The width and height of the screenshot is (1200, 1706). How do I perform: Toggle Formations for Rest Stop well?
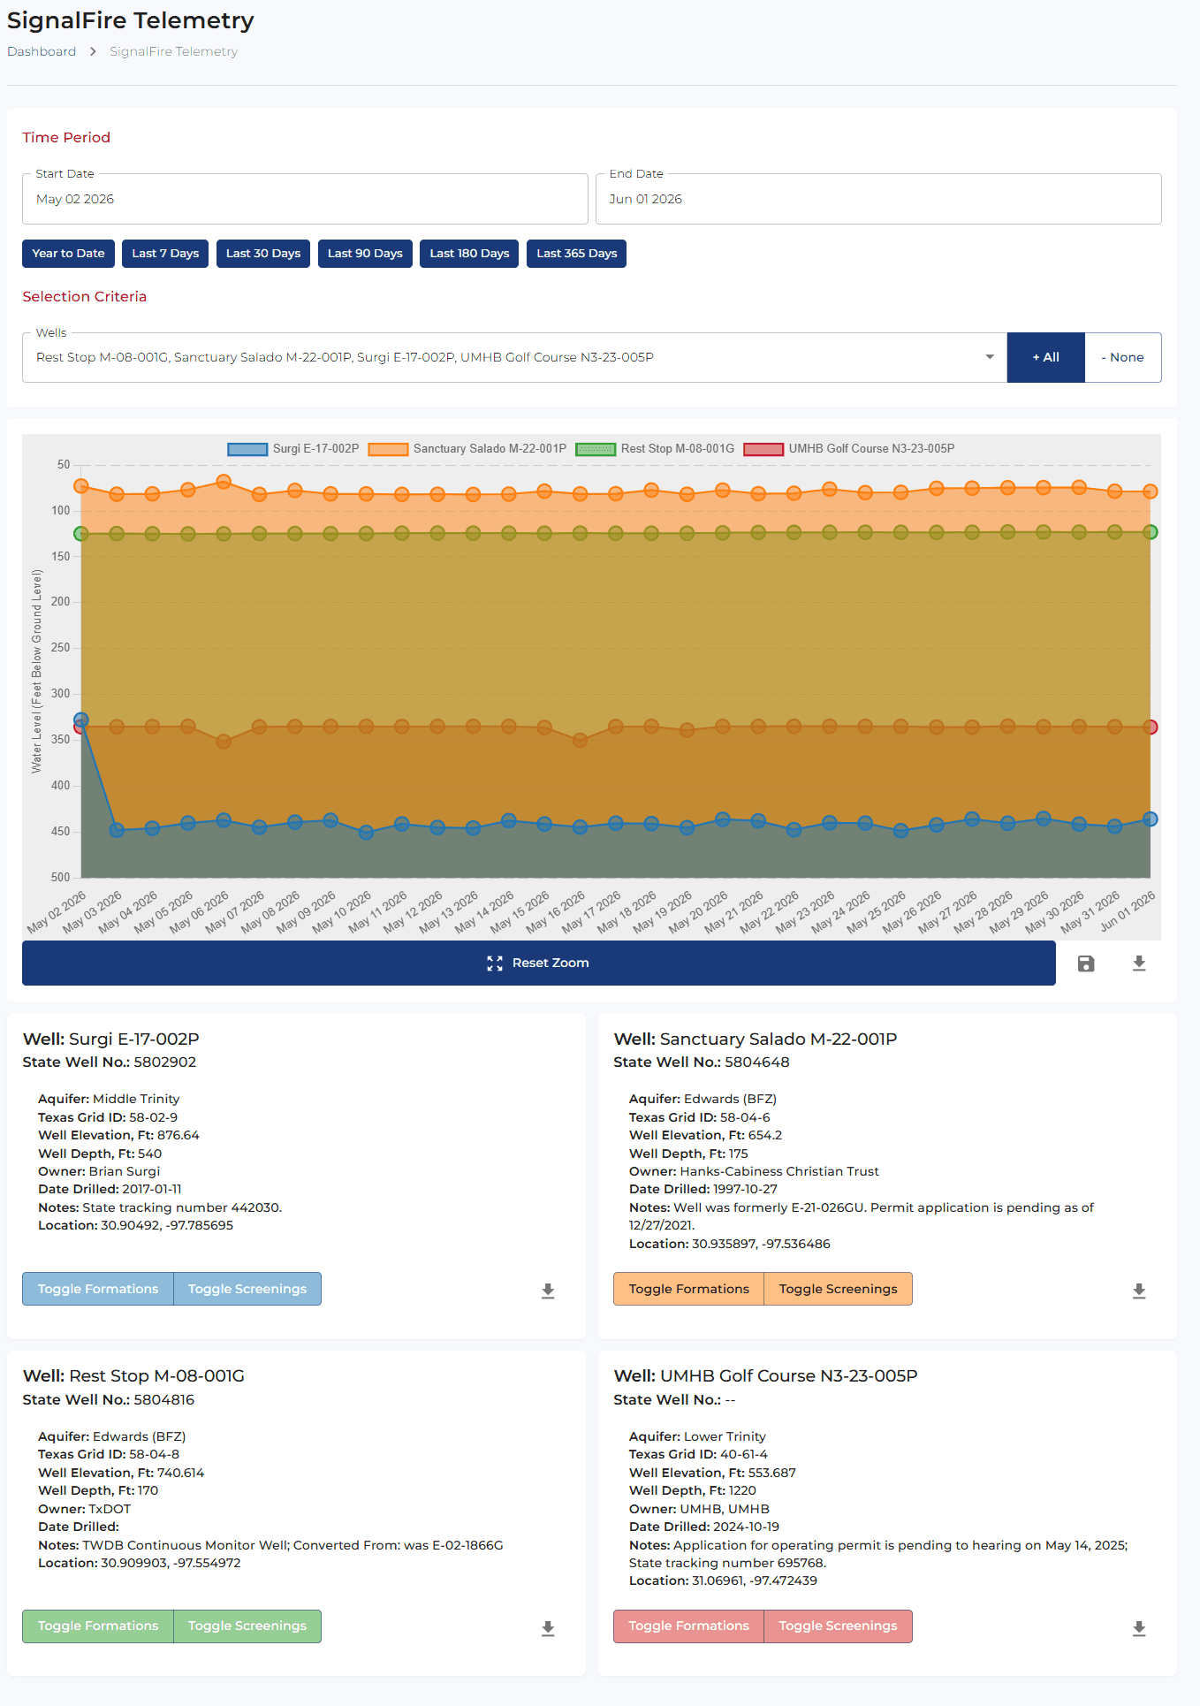tap(98, 1626)
